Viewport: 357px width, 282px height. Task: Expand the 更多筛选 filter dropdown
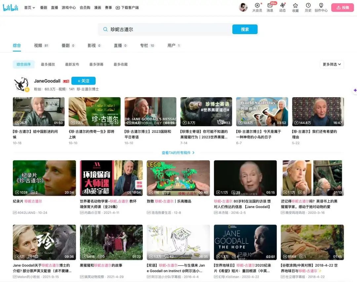[x=332, y=64]
